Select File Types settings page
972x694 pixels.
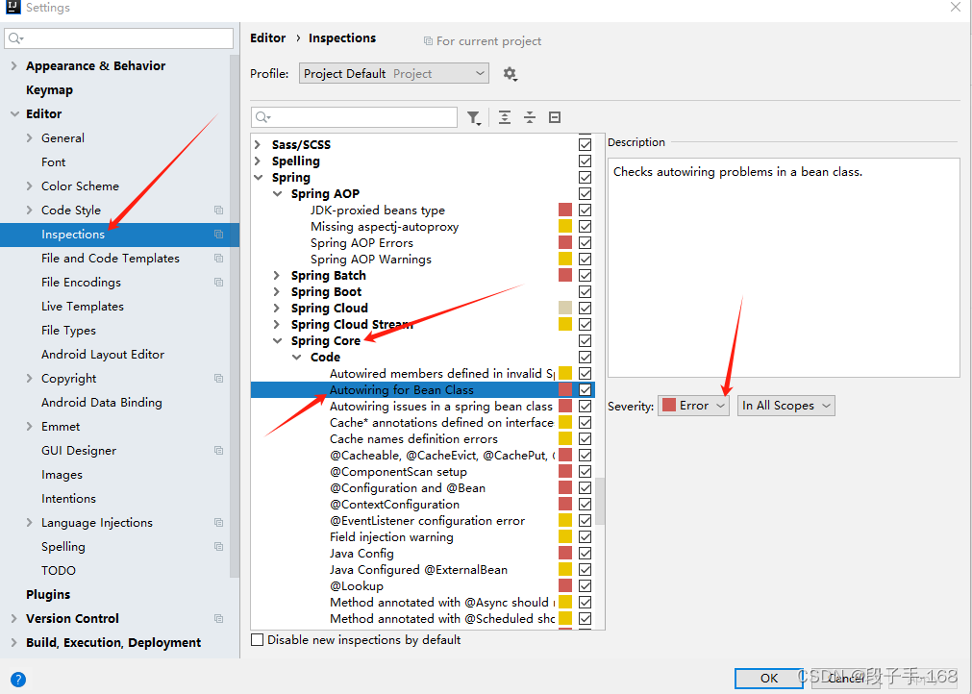[68, 331]
